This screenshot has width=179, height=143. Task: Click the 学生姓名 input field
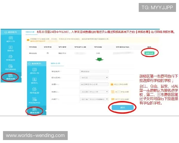[94, 71]
